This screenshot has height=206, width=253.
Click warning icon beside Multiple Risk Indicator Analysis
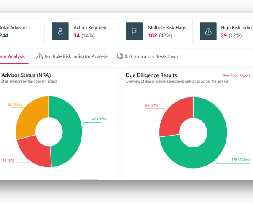[40, 56]
